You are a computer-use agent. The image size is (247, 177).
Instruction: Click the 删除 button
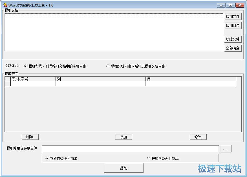30,137
